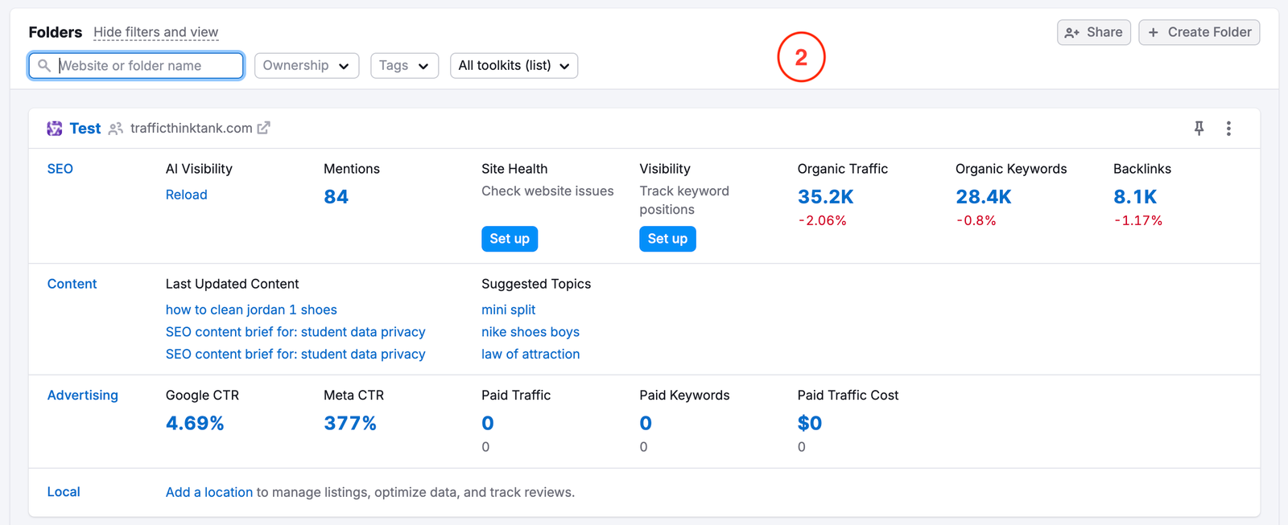Screen dimensions: 1288x525
Task: Open the three-dot folder options menu
Action: click(1228, 129)
